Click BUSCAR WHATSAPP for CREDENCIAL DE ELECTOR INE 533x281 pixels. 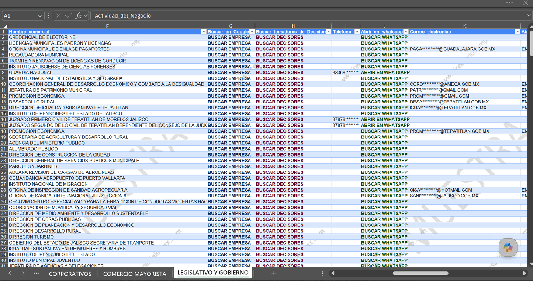click(x=384, y=37)
